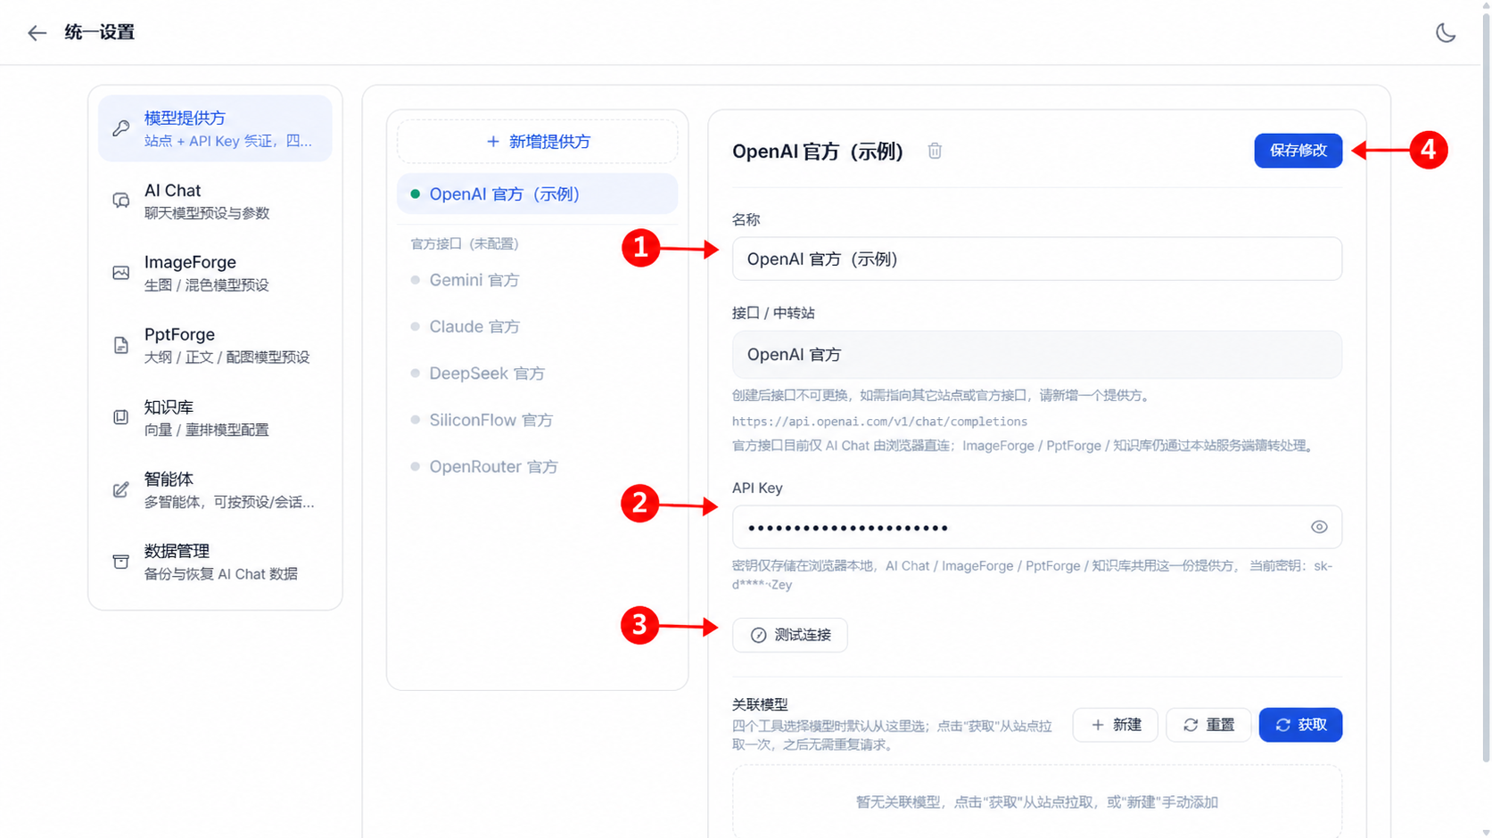
Task: Delete provider with the trash icon
Action: [935, 151]
